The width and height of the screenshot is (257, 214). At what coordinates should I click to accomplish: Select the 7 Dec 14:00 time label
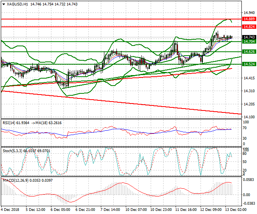click(x=111, y=210)
